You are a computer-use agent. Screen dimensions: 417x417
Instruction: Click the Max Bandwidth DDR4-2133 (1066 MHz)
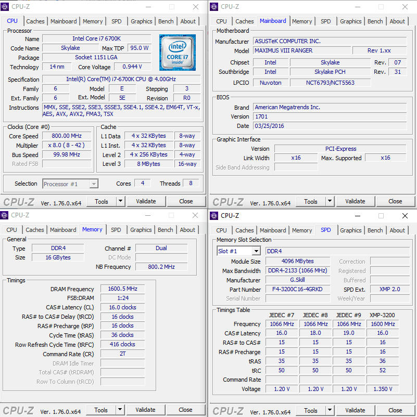click(298, 270)
